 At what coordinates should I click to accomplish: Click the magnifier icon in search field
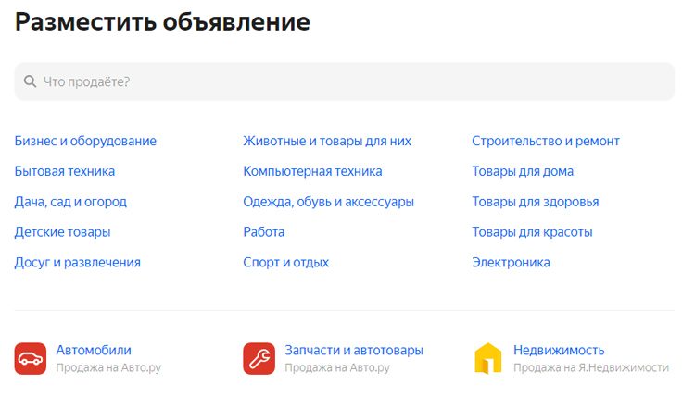tap(31, 81)
